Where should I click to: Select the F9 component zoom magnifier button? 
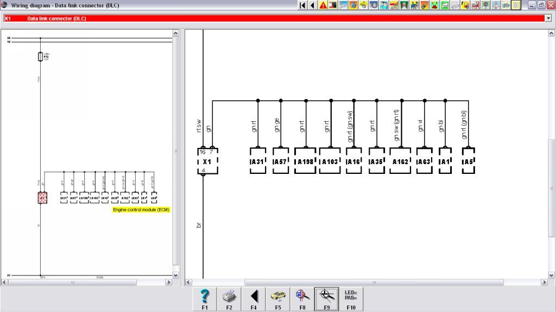(326, 299)
